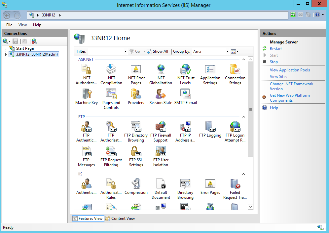This screenshot has height=233, width=329.
Task: Click the features list scrollbar down arrow
Action: pyautogui.click(x=250, y=207)
